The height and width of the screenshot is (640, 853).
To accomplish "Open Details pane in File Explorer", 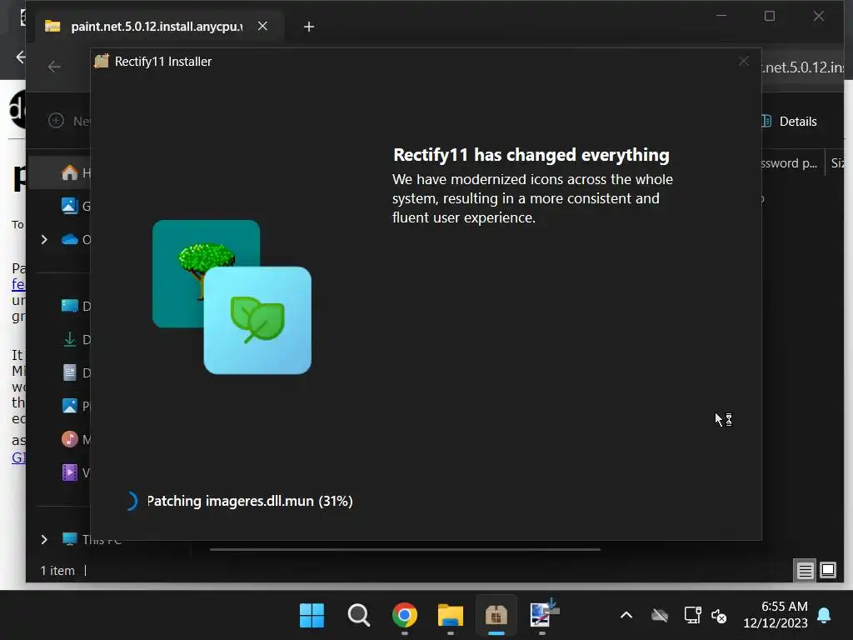I will pos(789,122).
